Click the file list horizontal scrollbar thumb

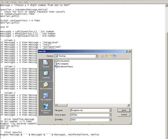point(62,105)
